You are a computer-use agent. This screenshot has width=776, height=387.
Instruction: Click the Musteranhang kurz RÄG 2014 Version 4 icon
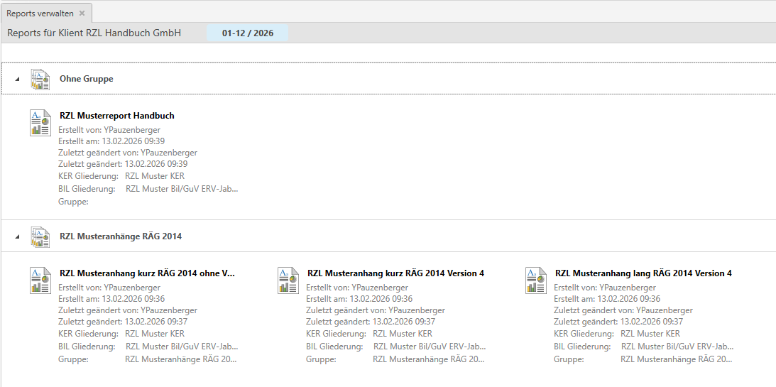coord(288,280)
